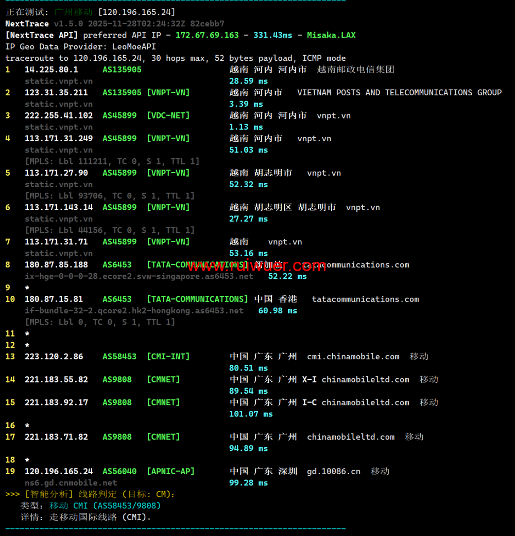Select the preferred API IP 172.67.69.163

point(207,35)
